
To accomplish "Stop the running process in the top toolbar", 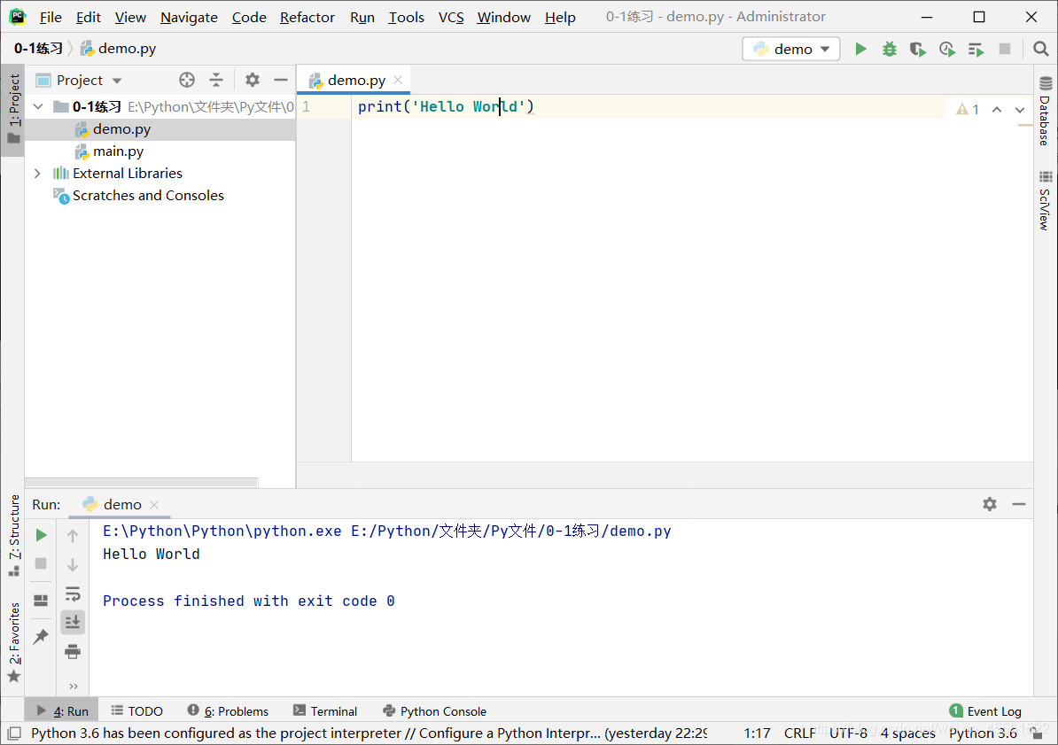I will (1005, 49).
